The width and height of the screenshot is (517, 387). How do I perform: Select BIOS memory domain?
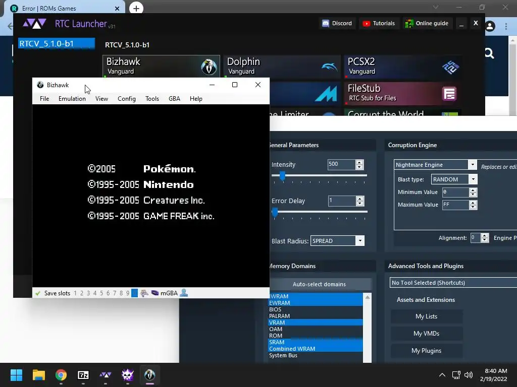tap(316, 309)
